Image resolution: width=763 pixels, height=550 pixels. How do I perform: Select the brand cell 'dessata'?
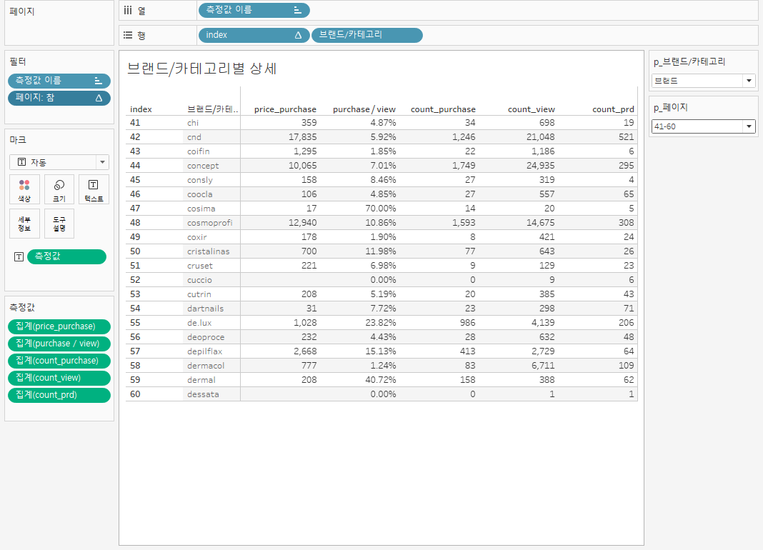pos(203,394)
